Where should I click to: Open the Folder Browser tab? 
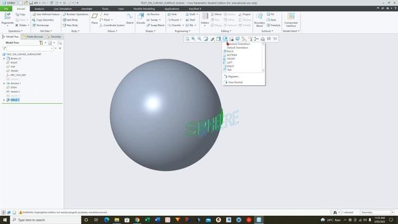tap(32, 37)
